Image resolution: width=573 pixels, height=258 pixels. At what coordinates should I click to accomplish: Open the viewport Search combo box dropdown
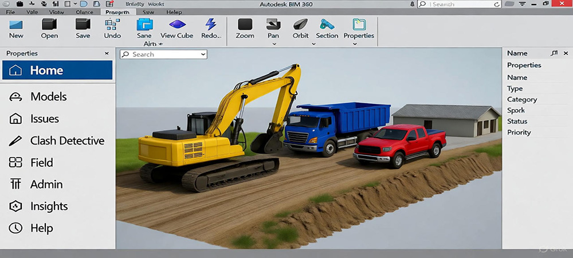coord(203,54)
